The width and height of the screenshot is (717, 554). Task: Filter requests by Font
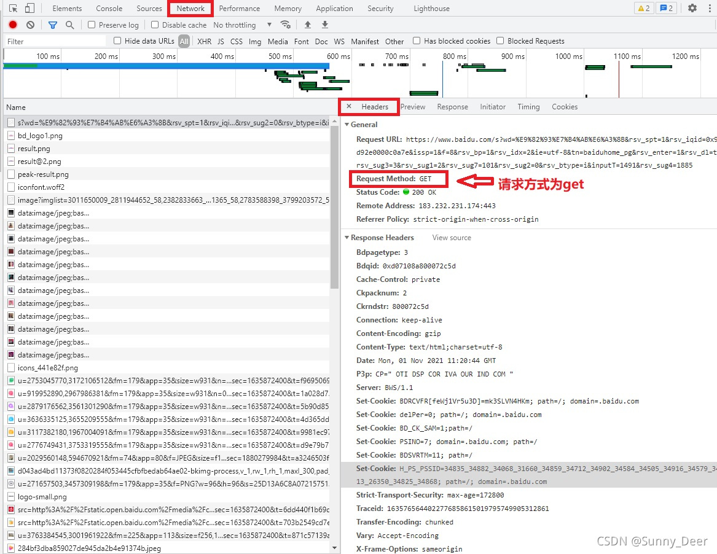tap(301, 41)
